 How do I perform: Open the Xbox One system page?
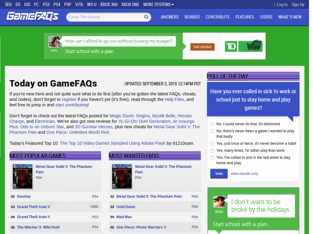click(130, 4)
